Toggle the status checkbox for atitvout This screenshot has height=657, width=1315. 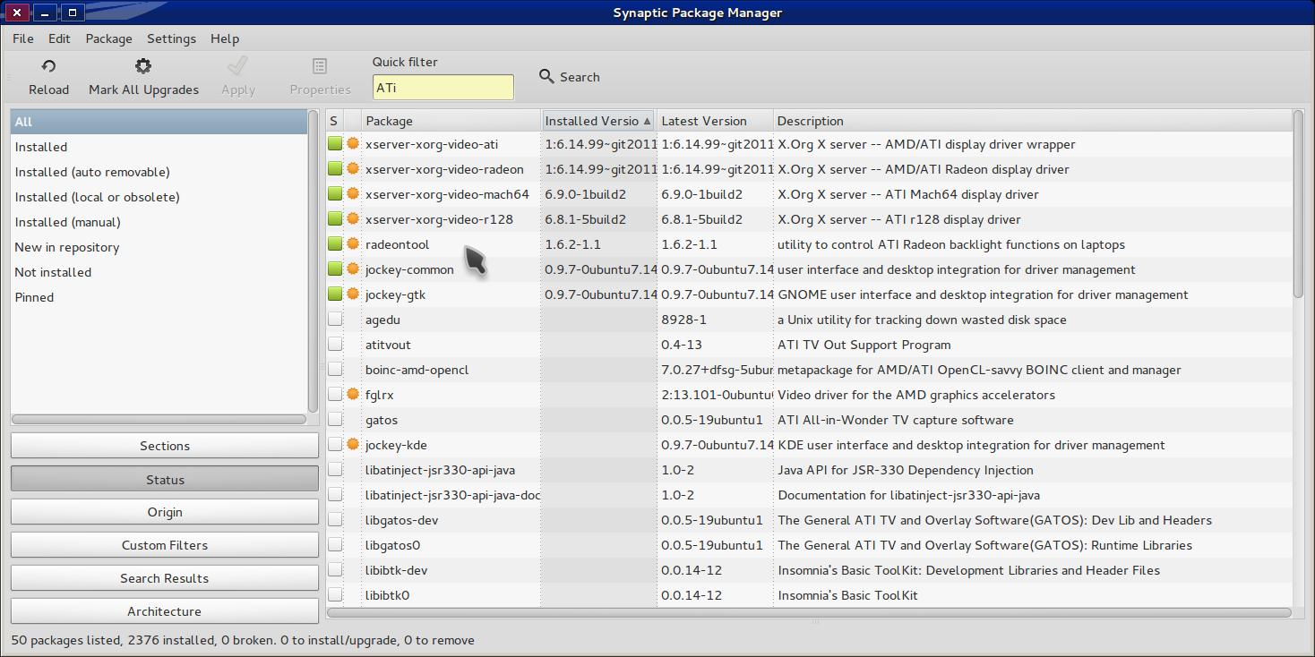335,345
